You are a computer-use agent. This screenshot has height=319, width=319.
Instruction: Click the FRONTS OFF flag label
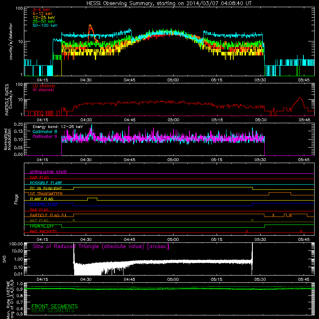coord(42,226)
